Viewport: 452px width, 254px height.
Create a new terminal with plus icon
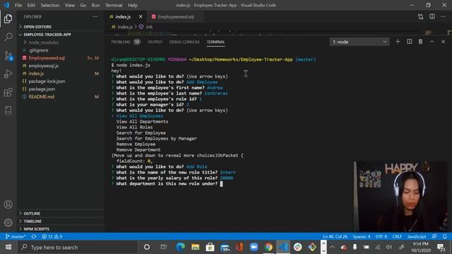(398, 42)
